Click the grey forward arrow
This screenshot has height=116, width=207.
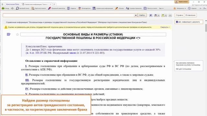click(12, 8)
